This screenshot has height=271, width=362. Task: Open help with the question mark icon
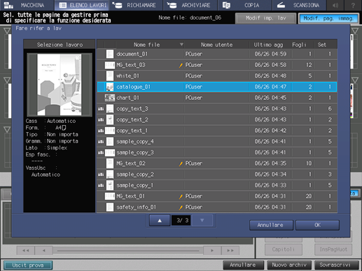point(353,5)
